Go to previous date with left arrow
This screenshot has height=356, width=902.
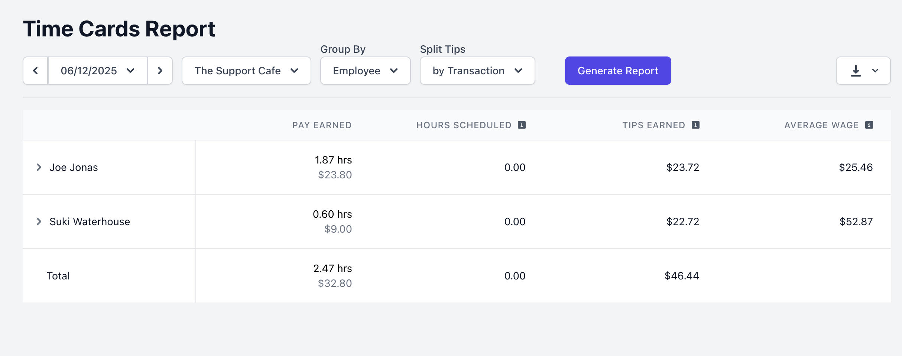36,71
